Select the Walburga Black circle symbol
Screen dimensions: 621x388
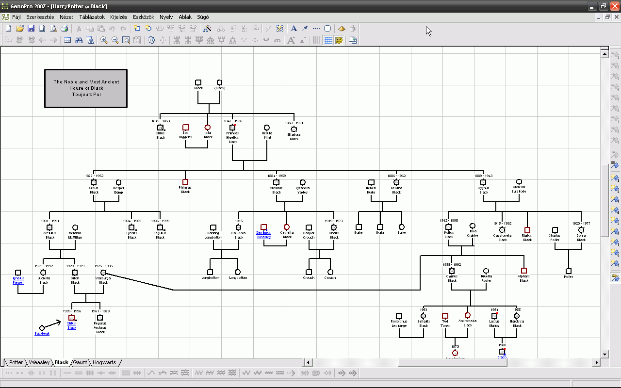(x=103, y=273)
